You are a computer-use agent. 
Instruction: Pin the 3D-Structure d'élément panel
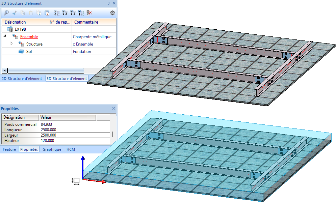tap(108, 3)
